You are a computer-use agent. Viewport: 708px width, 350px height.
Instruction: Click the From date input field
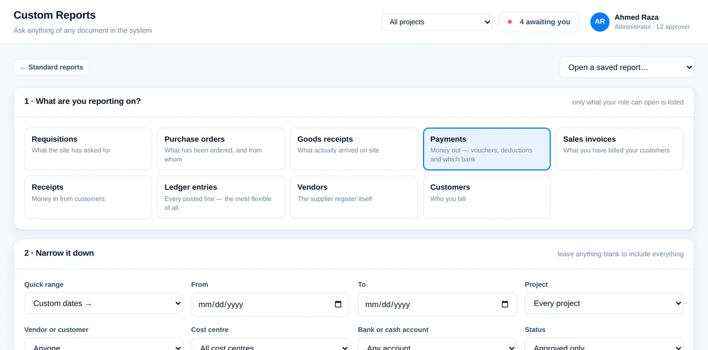click(270, 304)
